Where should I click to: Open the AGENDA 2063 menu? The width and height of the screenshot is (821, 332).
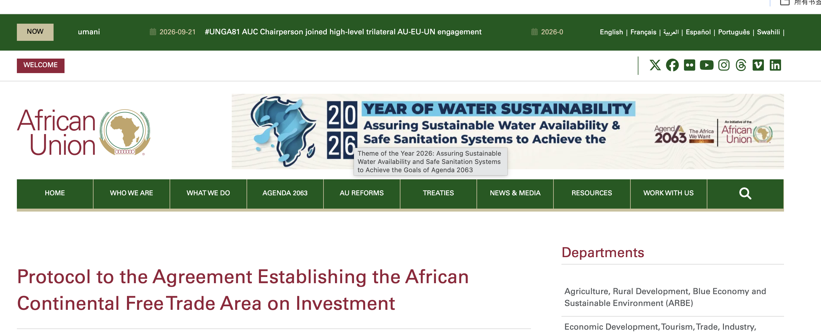[x=285, y=193]
